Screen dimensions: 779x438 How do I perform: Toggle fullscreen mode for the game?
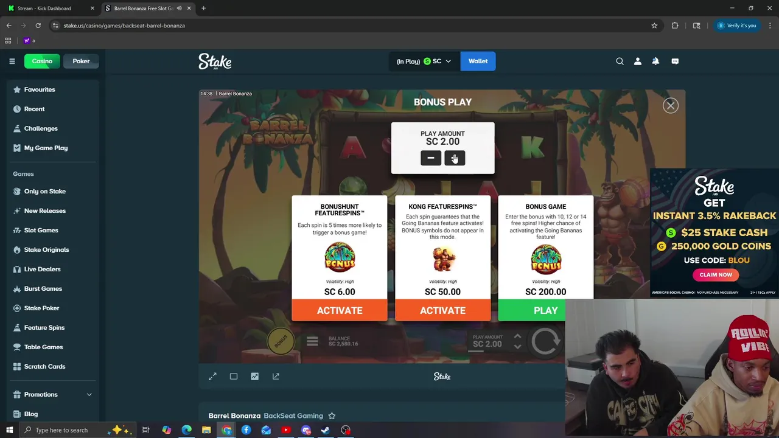click(x=212, y=377)
